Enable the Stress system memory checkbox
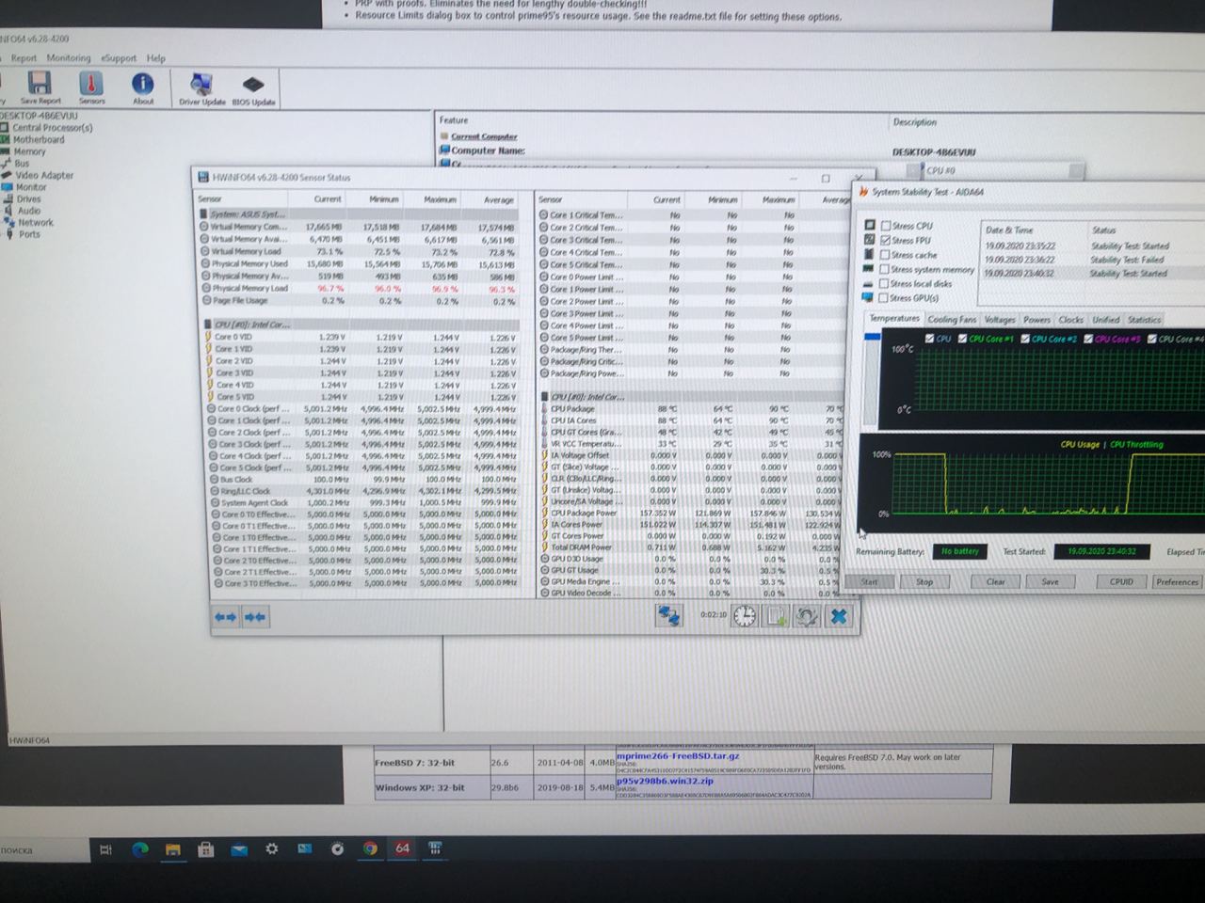Screen dimensions: 1205x903 [x=884, y=269]
